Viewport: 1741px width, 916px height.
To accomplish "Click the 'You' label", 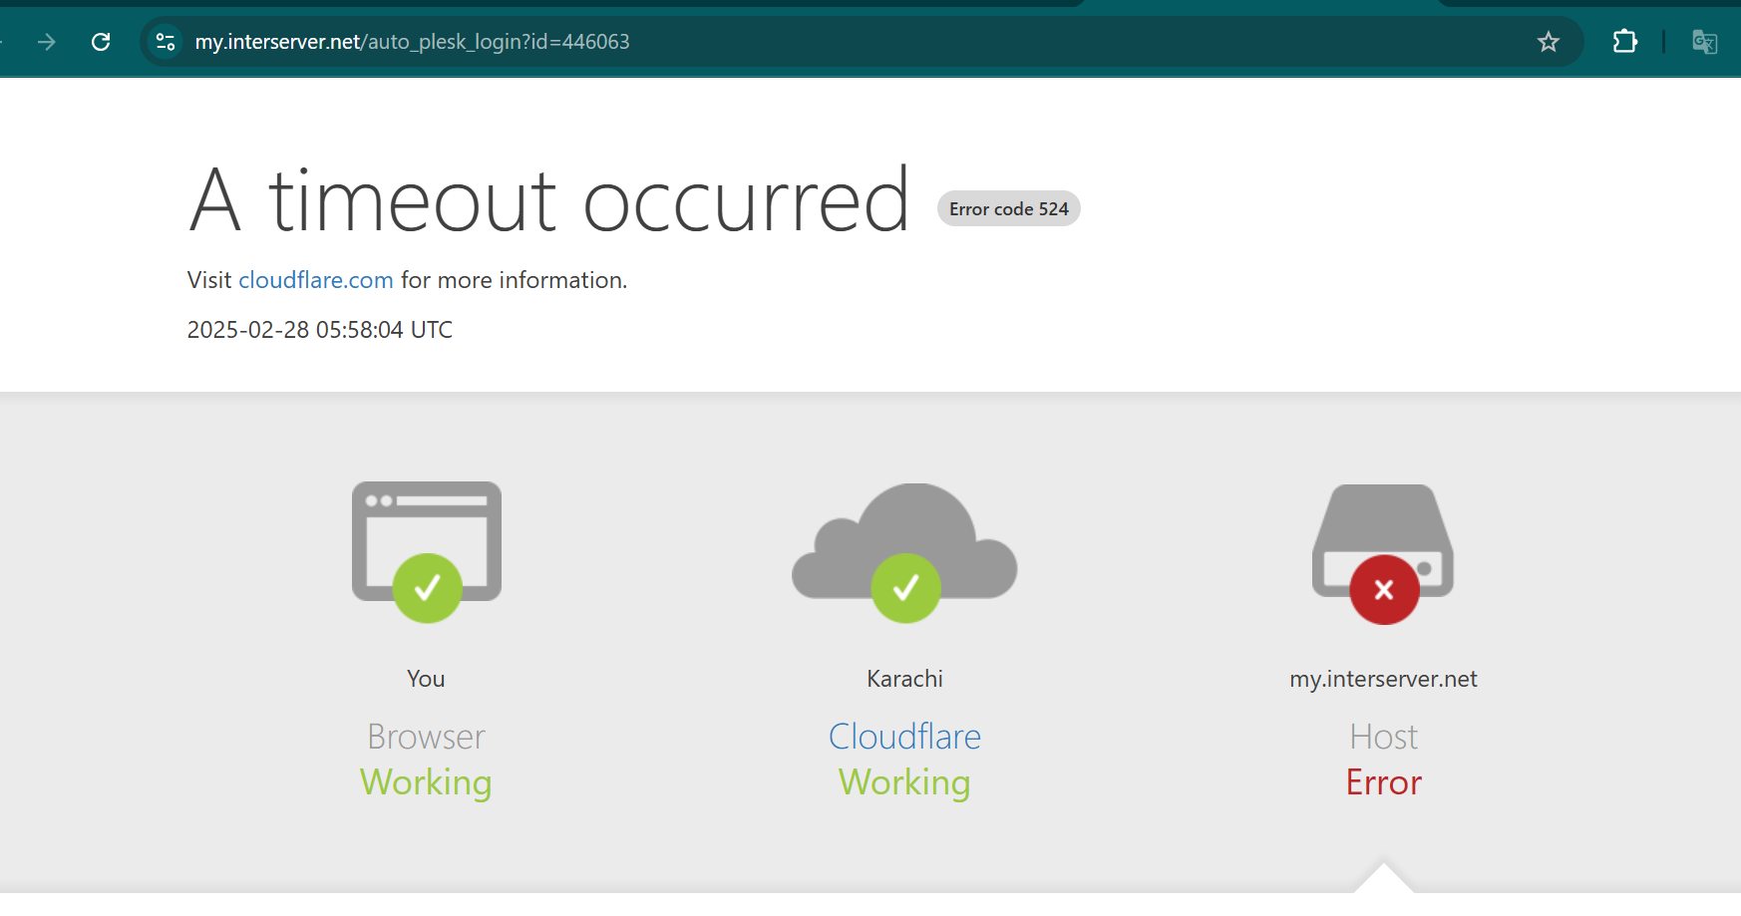I will [426, 679].
